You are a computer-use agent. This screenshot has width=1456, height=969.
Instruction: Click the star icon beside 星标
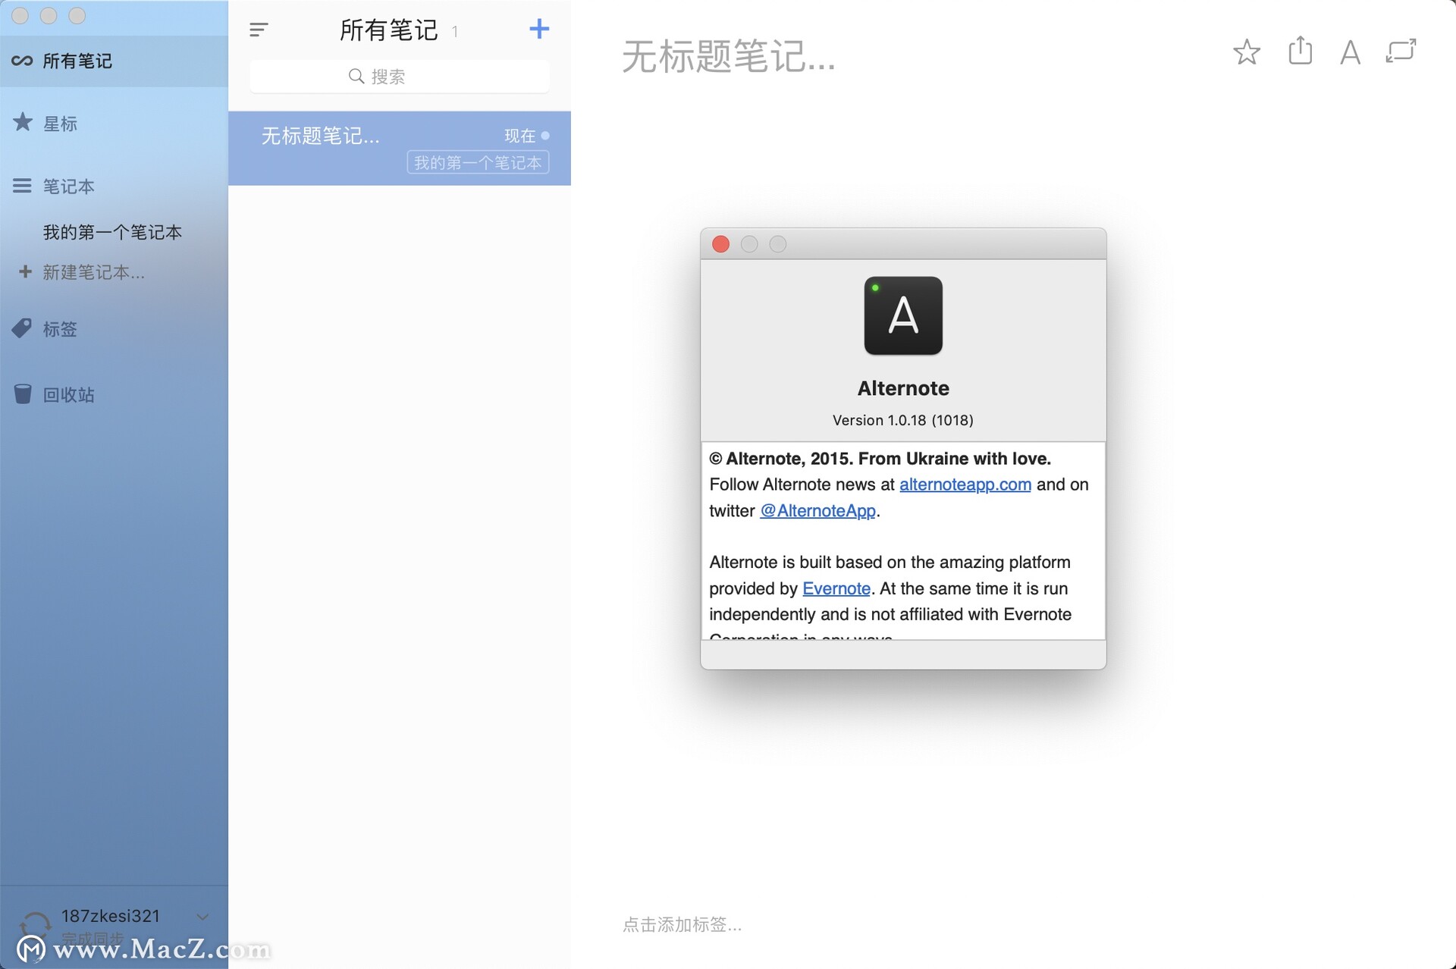point(23,122)
